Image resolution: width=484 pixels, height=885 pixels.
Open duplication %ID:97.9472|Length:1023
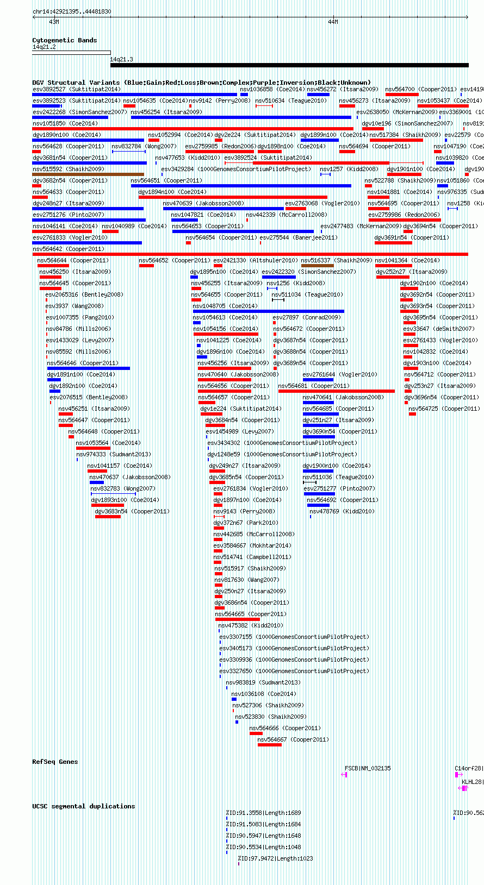(276, 858)
